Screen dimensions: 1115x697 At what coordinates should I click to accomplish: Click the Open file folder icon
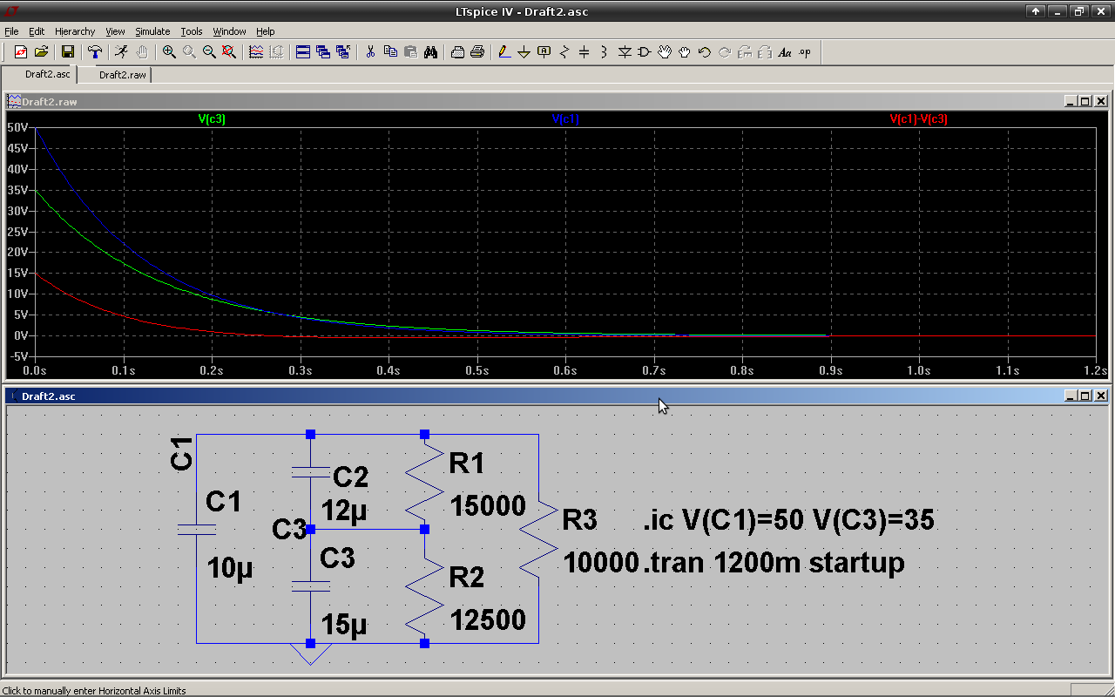[x=41, y=52]
